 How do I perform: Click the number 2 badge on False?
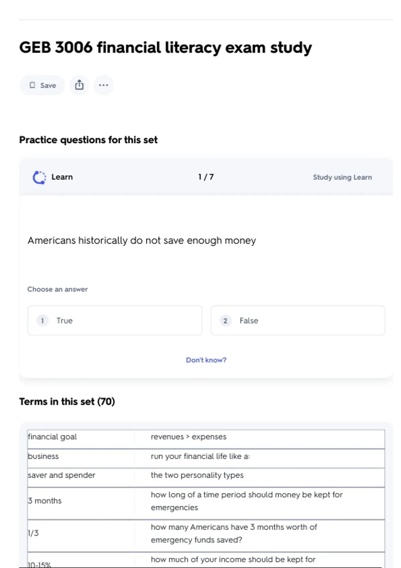click(225, 321)
